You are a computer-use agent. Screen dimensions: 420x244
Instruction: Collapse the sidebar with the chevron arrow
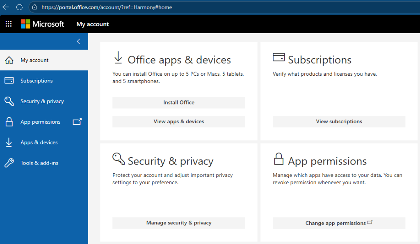(78, 41)
